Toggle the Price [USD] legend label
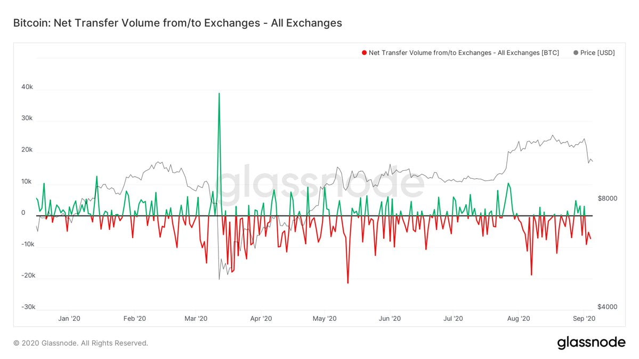 [x=598, y=53]
